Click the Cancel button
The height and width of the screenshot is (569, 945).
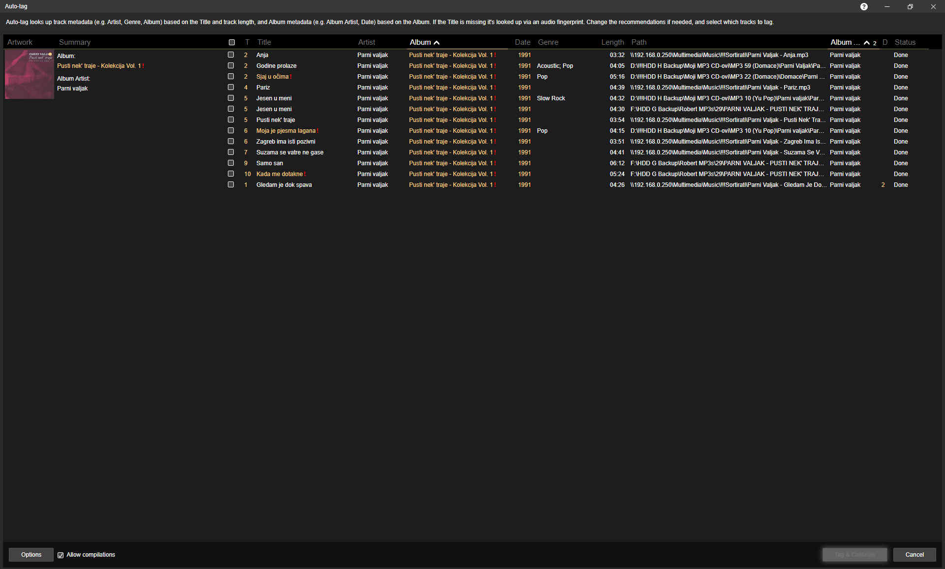pyautogui.click(x=914, y=555)
